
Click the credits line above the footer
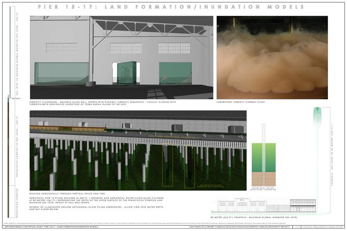point(145,223)
